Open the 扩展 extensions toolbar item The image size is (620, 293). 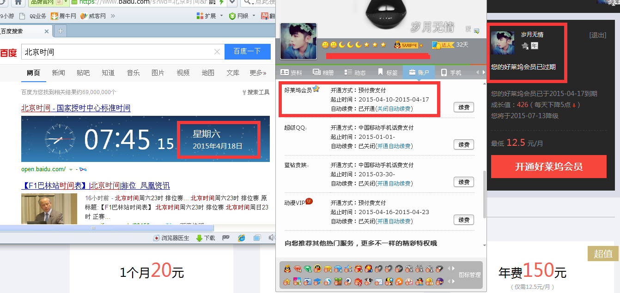pyautogui.click(x=207, y=16)
